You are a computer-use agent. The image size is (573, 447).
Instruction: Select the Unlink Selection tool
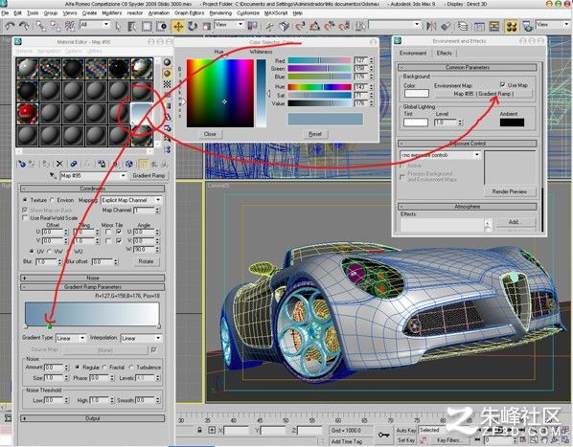pyautogui.click(x=56, y=26)
